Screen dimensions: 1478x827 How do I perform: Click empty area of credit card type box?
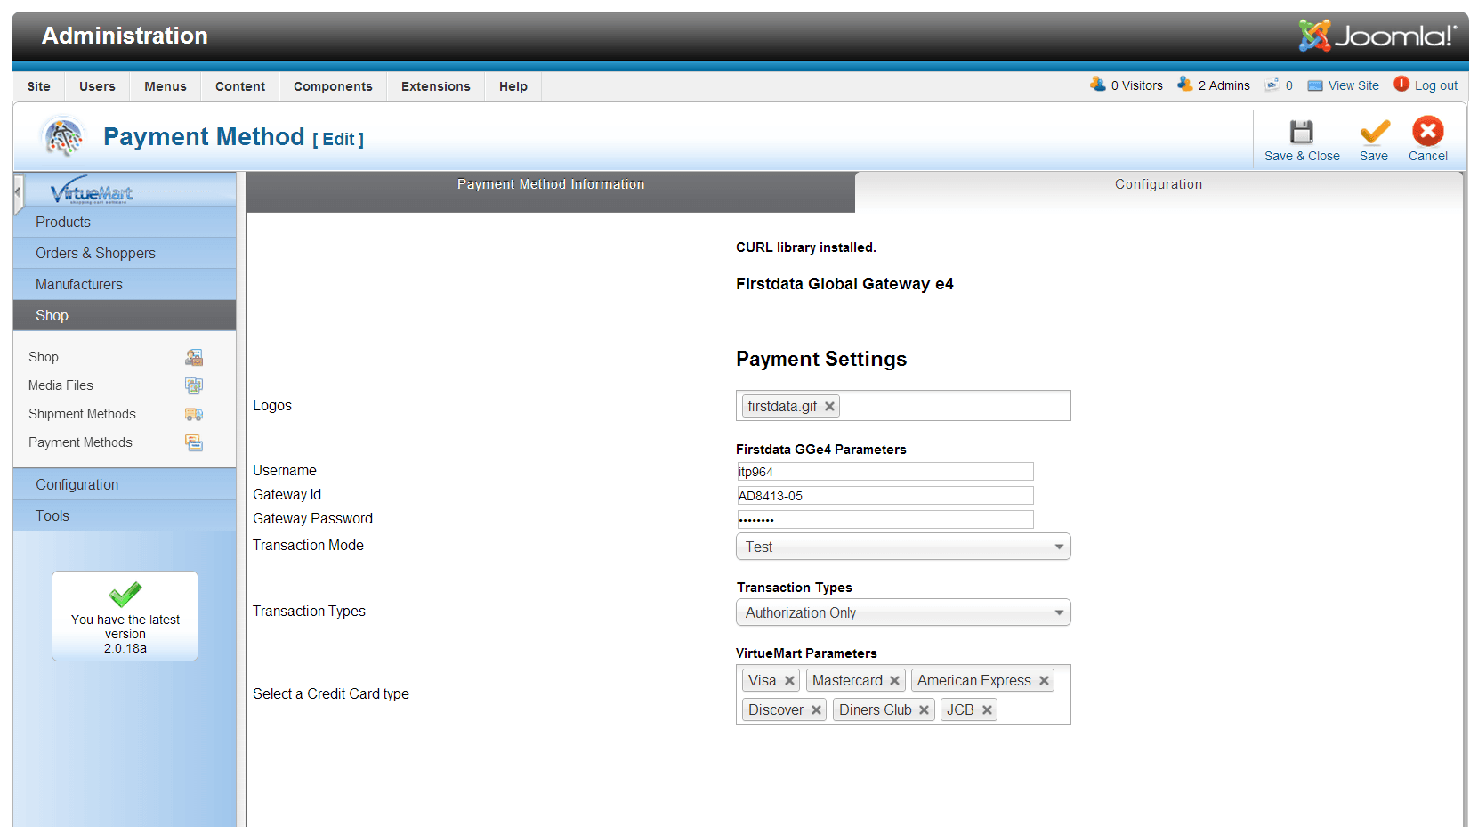tap(1032, 710)
